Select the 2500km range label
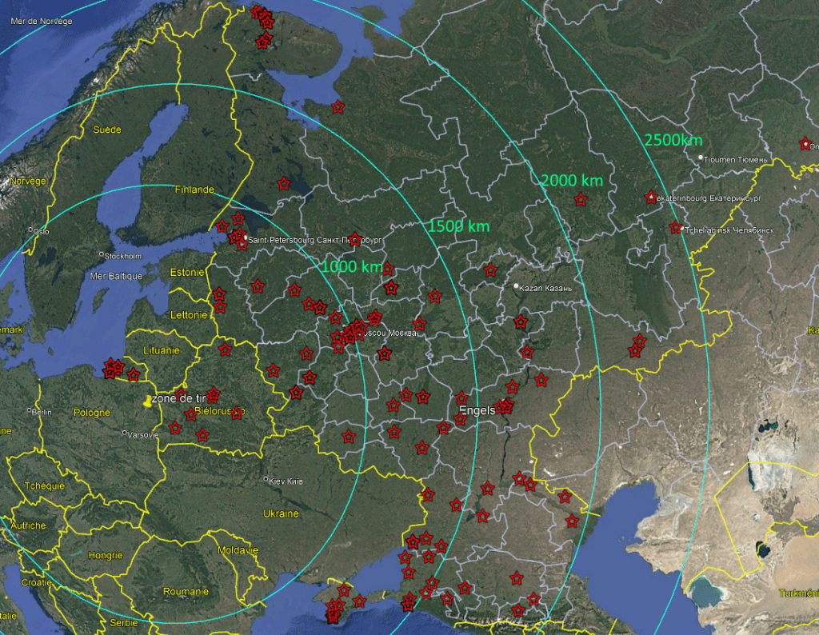Viewport: 819px width, 635px height. pos(673,140)
